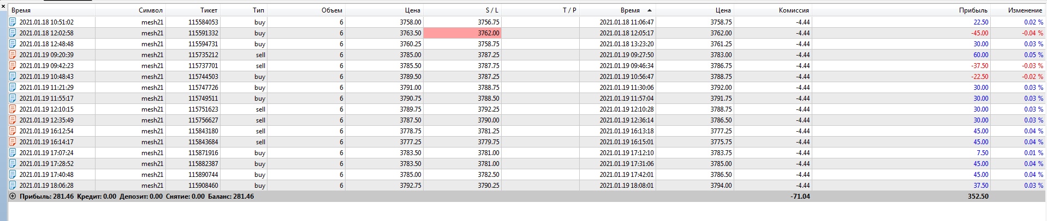
Task: Sort by the Тикет column header
Action: click(x=209, y=10)
